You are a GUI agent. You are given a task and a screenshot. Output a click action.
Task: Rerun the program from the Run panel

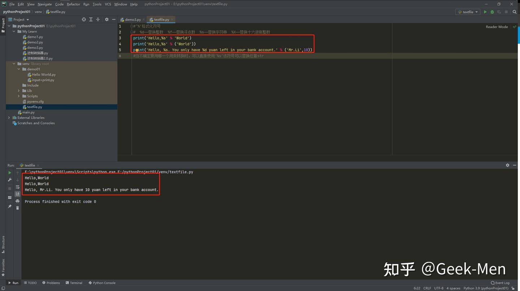coord(10,173)
